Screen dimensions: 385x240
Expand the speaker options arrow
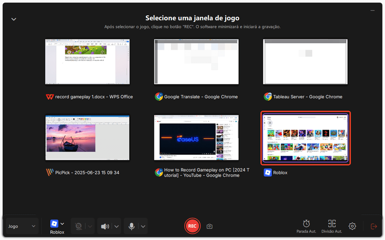pos(117,226)
